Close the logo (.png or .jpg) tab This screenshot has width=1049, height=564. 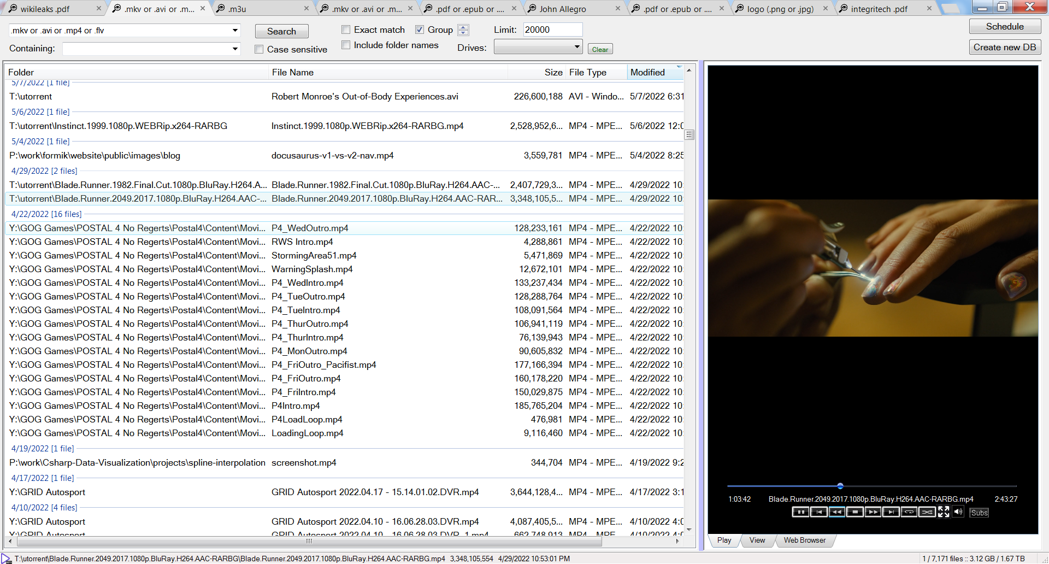826,8
